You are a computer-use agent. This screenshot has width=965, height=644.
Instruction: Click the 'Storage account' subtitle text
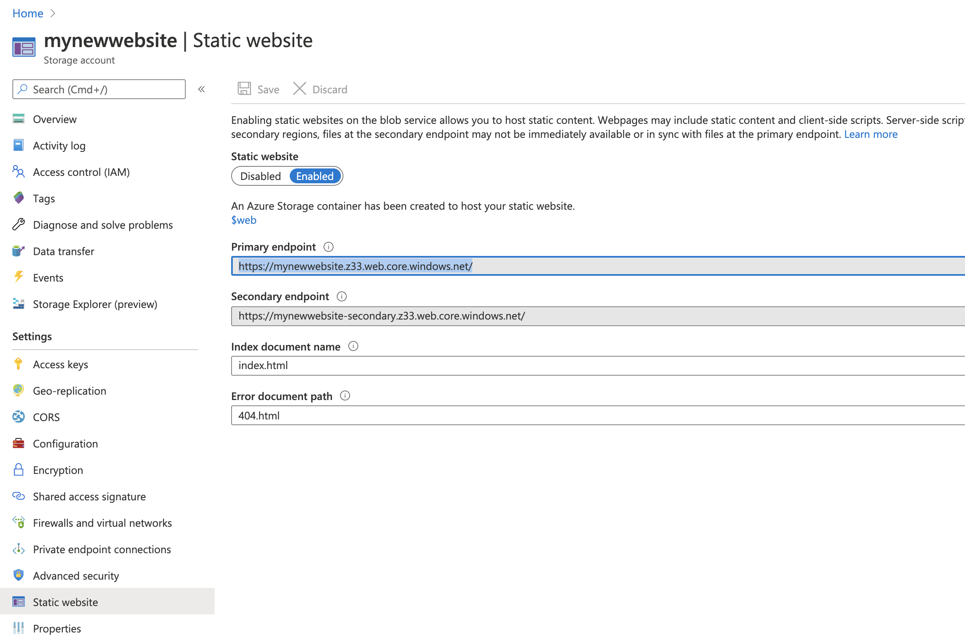click(79, 60)
